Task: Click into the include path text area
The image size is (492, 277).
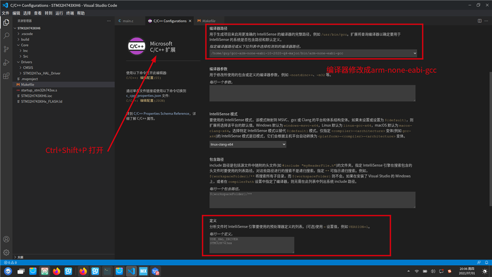Action: [312, 200]
